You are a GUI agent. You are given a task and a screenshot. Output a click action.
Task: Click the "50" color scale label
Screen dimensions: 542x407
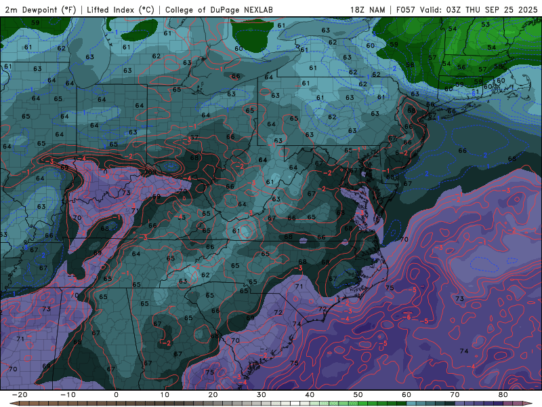(358, 395)
